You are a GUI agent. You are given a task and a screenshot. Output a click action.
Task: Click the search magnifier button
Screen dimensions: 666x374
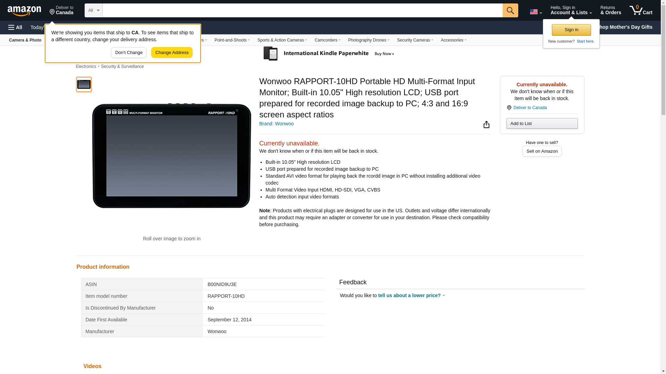[x=510, y=10]
